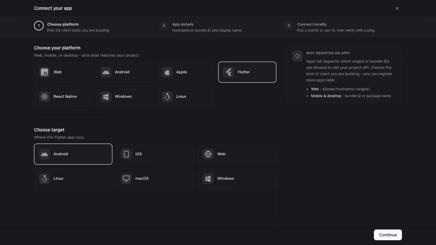
Task: Click the Choose your platform heading
Action: [57, 48]
